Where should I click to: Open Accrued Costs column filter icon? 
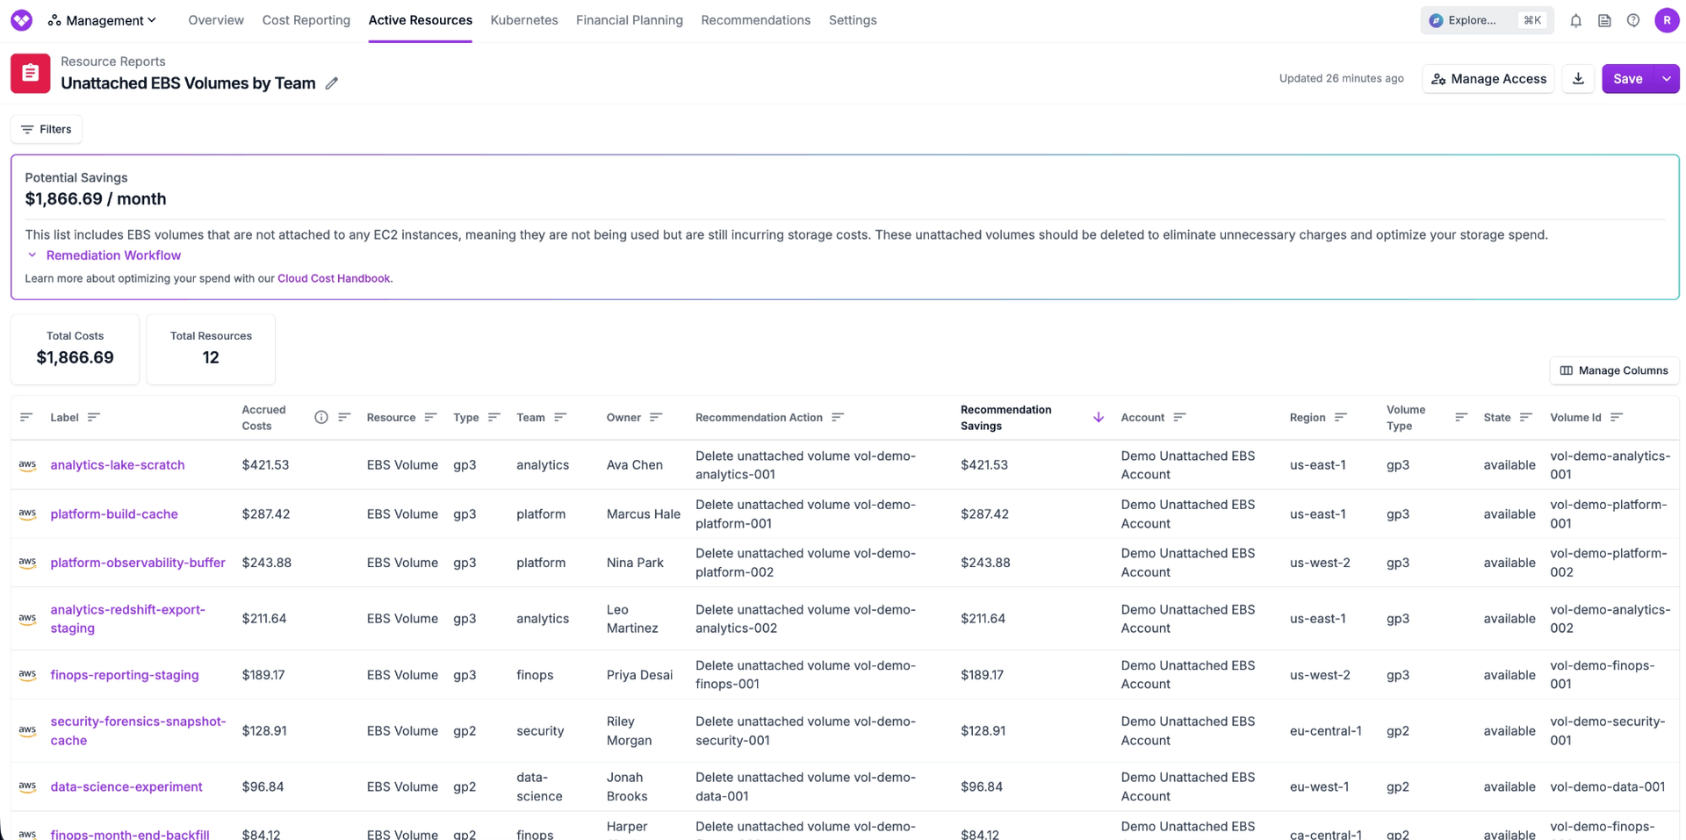coord(344,417)
